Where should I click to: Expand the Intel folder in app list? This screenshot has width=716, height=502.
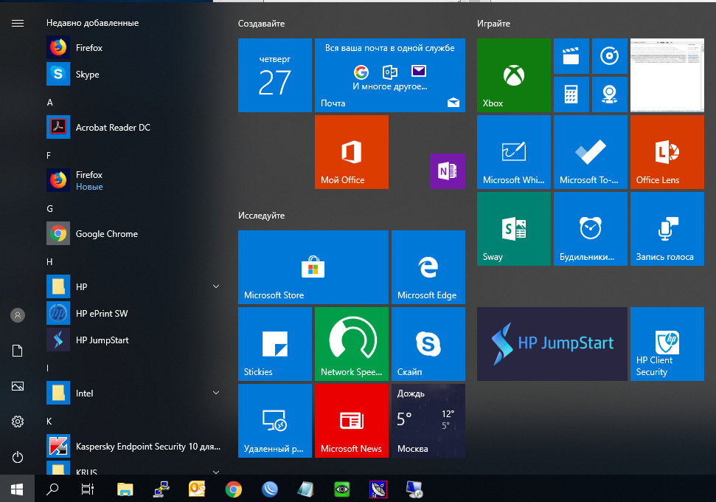pos(216,393)
